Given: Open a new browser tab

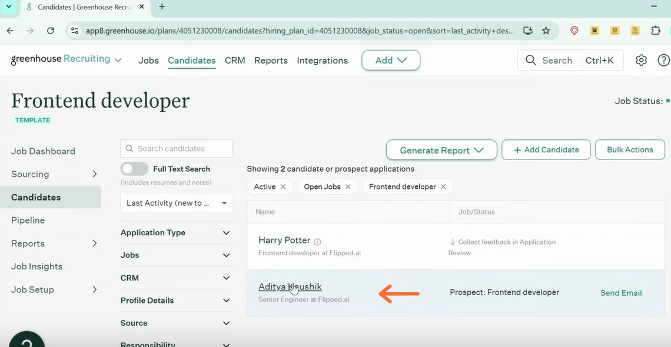Looking at the screenshot, I should [x=162, y=7].
